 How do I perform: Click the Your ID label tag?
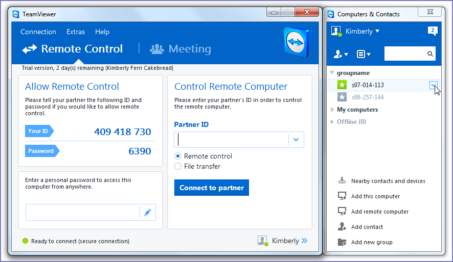[x=39, y=131]
